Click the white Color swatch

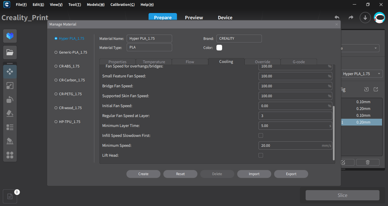(x=219, y=48)
